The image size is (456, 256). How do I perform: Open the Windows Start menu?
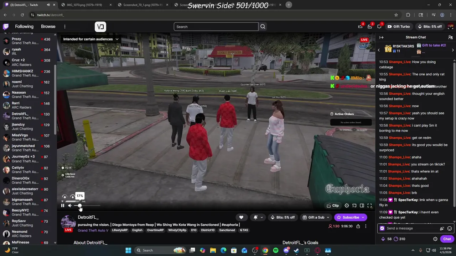click(128, 250)
